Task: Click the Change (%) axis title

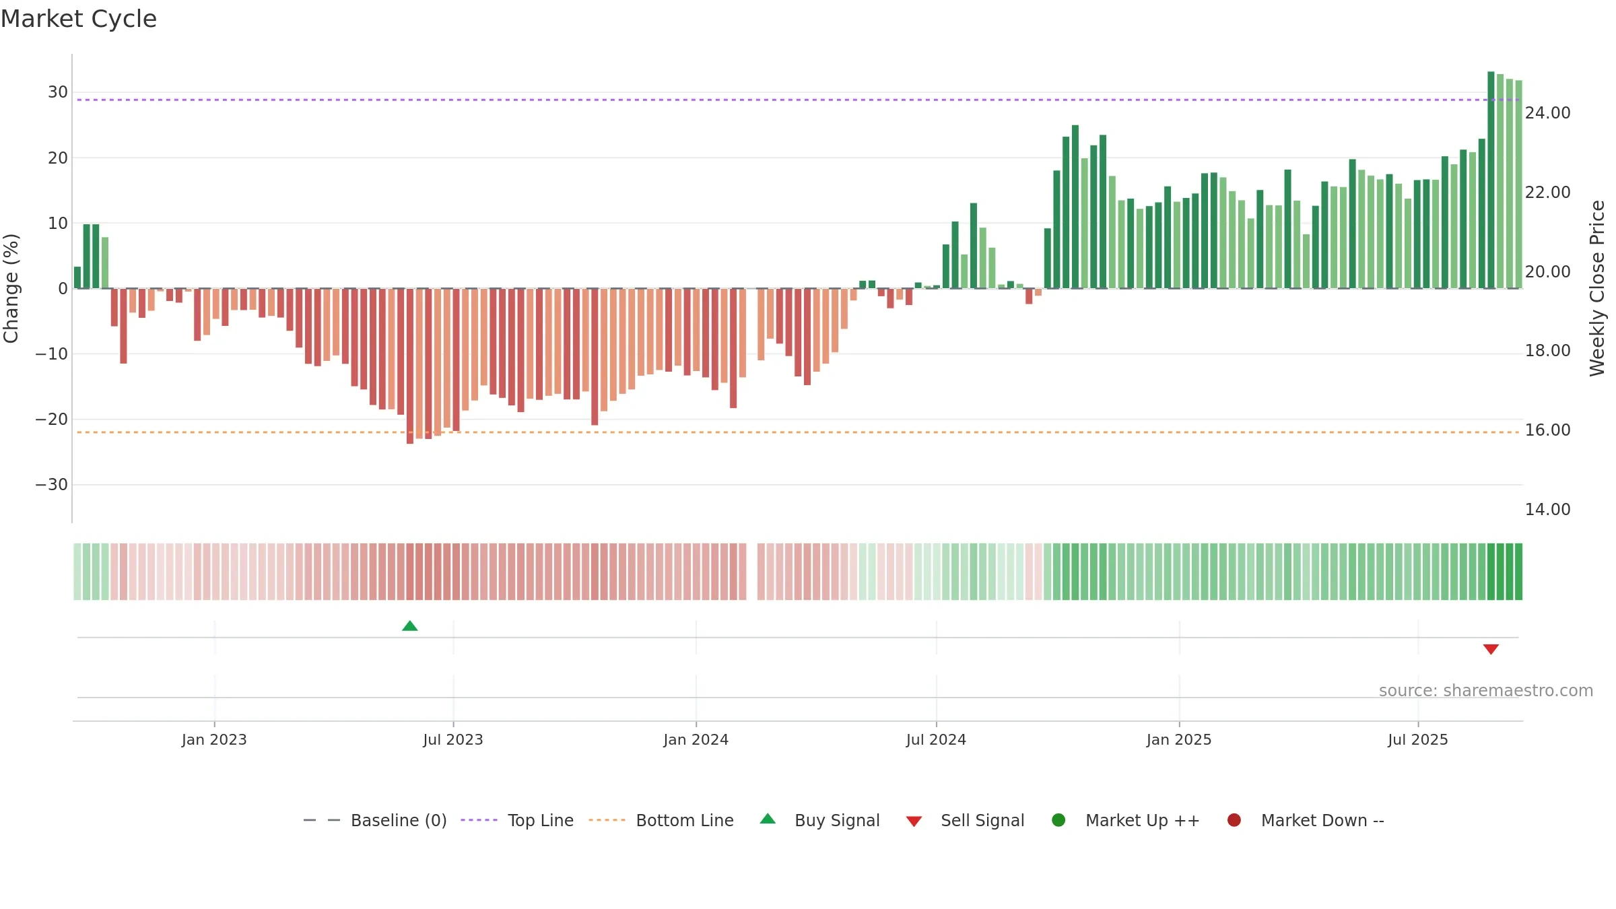Action: [11, 288]
